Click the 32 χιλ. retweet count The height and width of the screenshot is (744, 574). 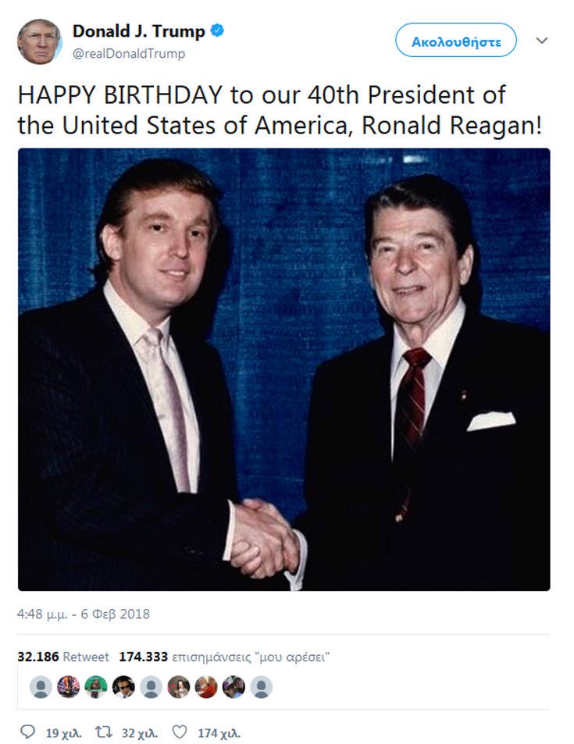[x=139, y=732]
